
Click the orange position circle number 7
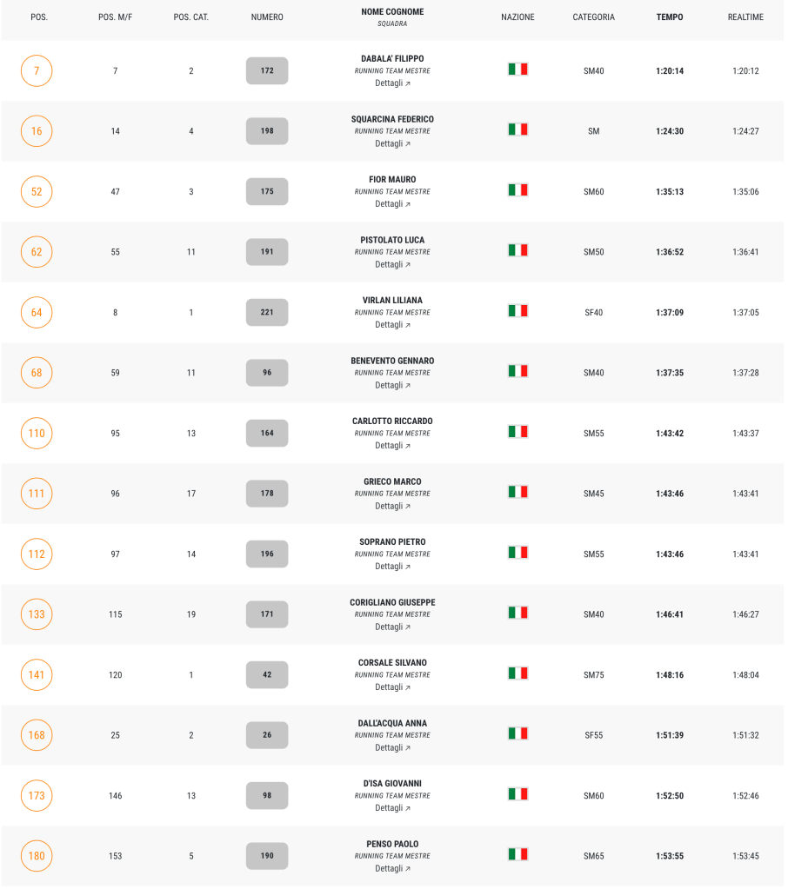(37, 70)
